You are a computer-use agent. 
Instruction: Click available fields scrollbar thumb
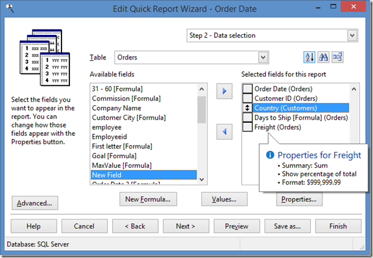[x=201, y=109]
